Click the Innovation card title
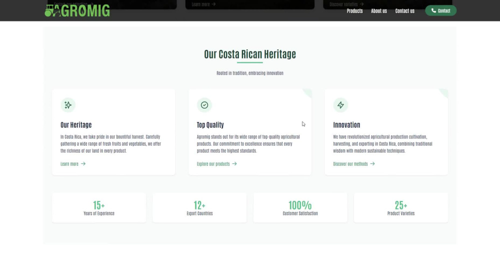The image size is (500, 259). tap(346, 125)
